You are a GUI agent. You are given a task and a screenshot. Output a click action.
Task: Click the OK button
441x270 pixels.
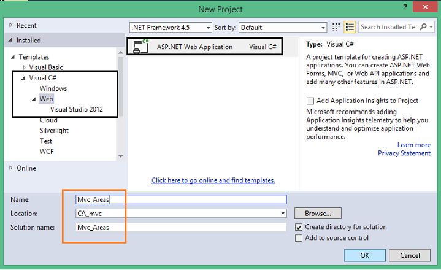[x=365, y=255]
